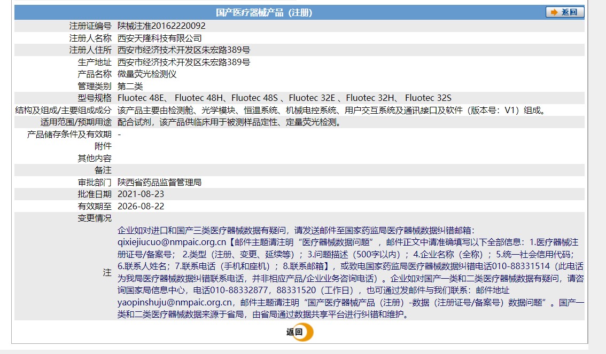Click the management class value 第二类

[130, 86]
